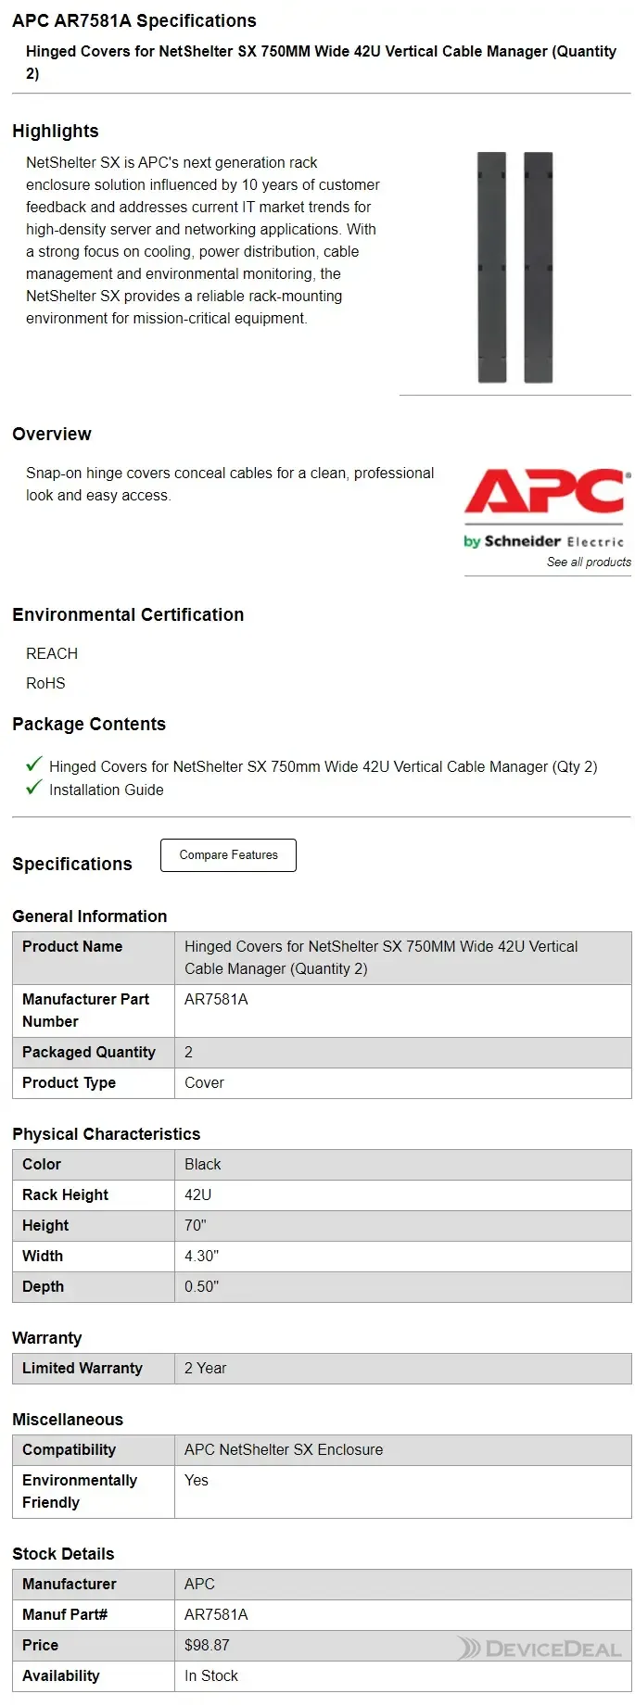Click the Rack Height 42U value
The image size is (635, 1706).
click(197, 1194)
